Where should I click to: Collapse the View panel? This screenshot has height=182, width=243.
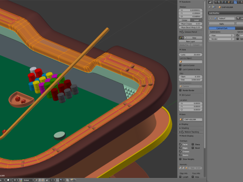tap(180, 50)
